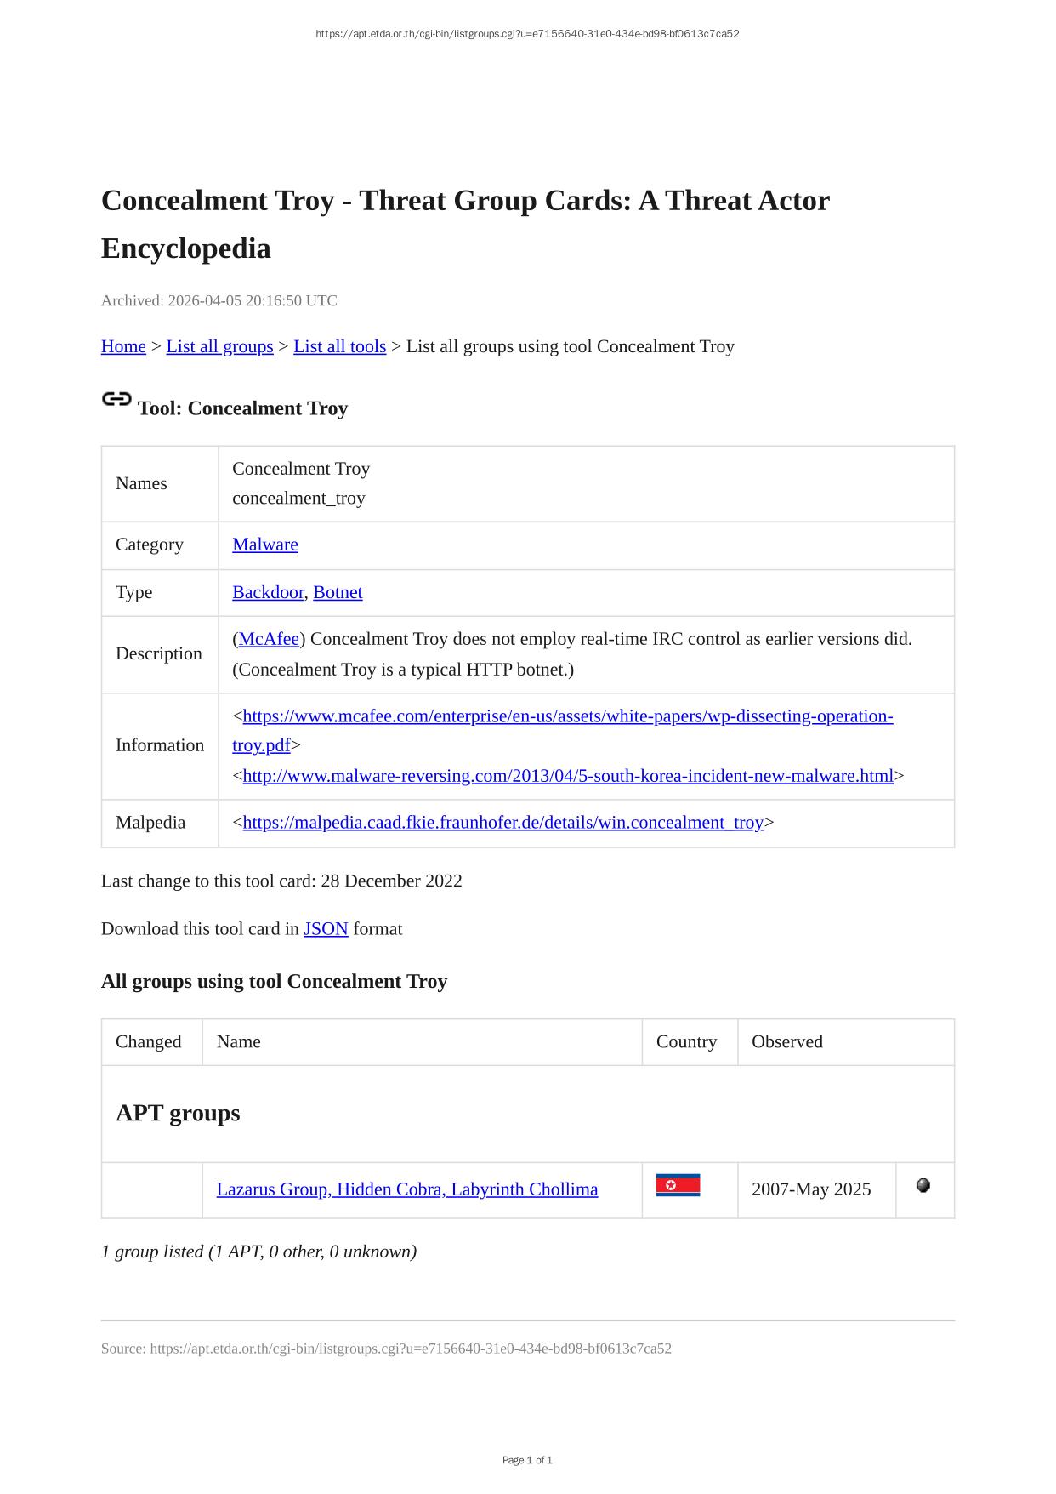Open the Lazarus Group, Hidden Cobra link
Image resolution: width=1056 pixels, height=1494 pixels.
coord(406,1189)
